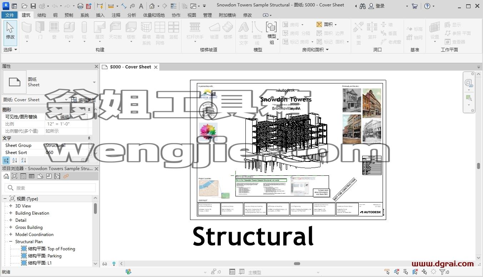The width and height of the screenshot is (483, 277).
Task: Click the browser sheets icon
Action: tap(40, 176)
